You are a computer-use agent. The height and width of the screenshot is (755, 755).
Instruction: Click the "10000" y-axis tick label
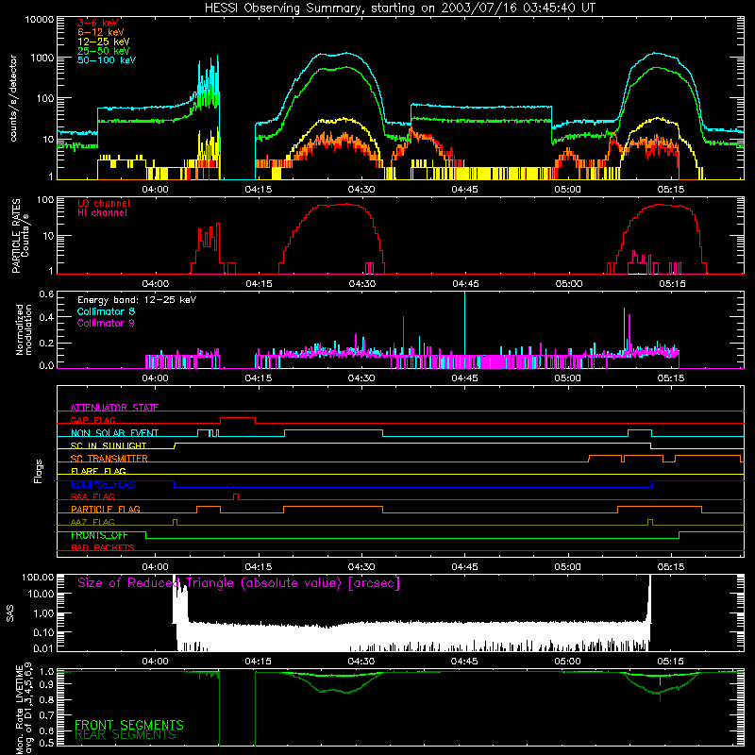40,20
